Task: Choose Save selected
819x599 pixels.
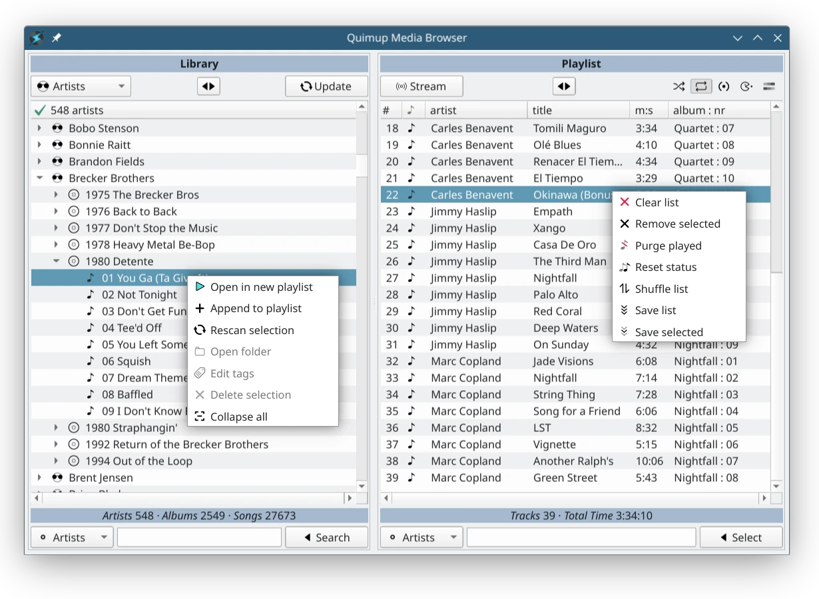Action: (x=679, y=332)
